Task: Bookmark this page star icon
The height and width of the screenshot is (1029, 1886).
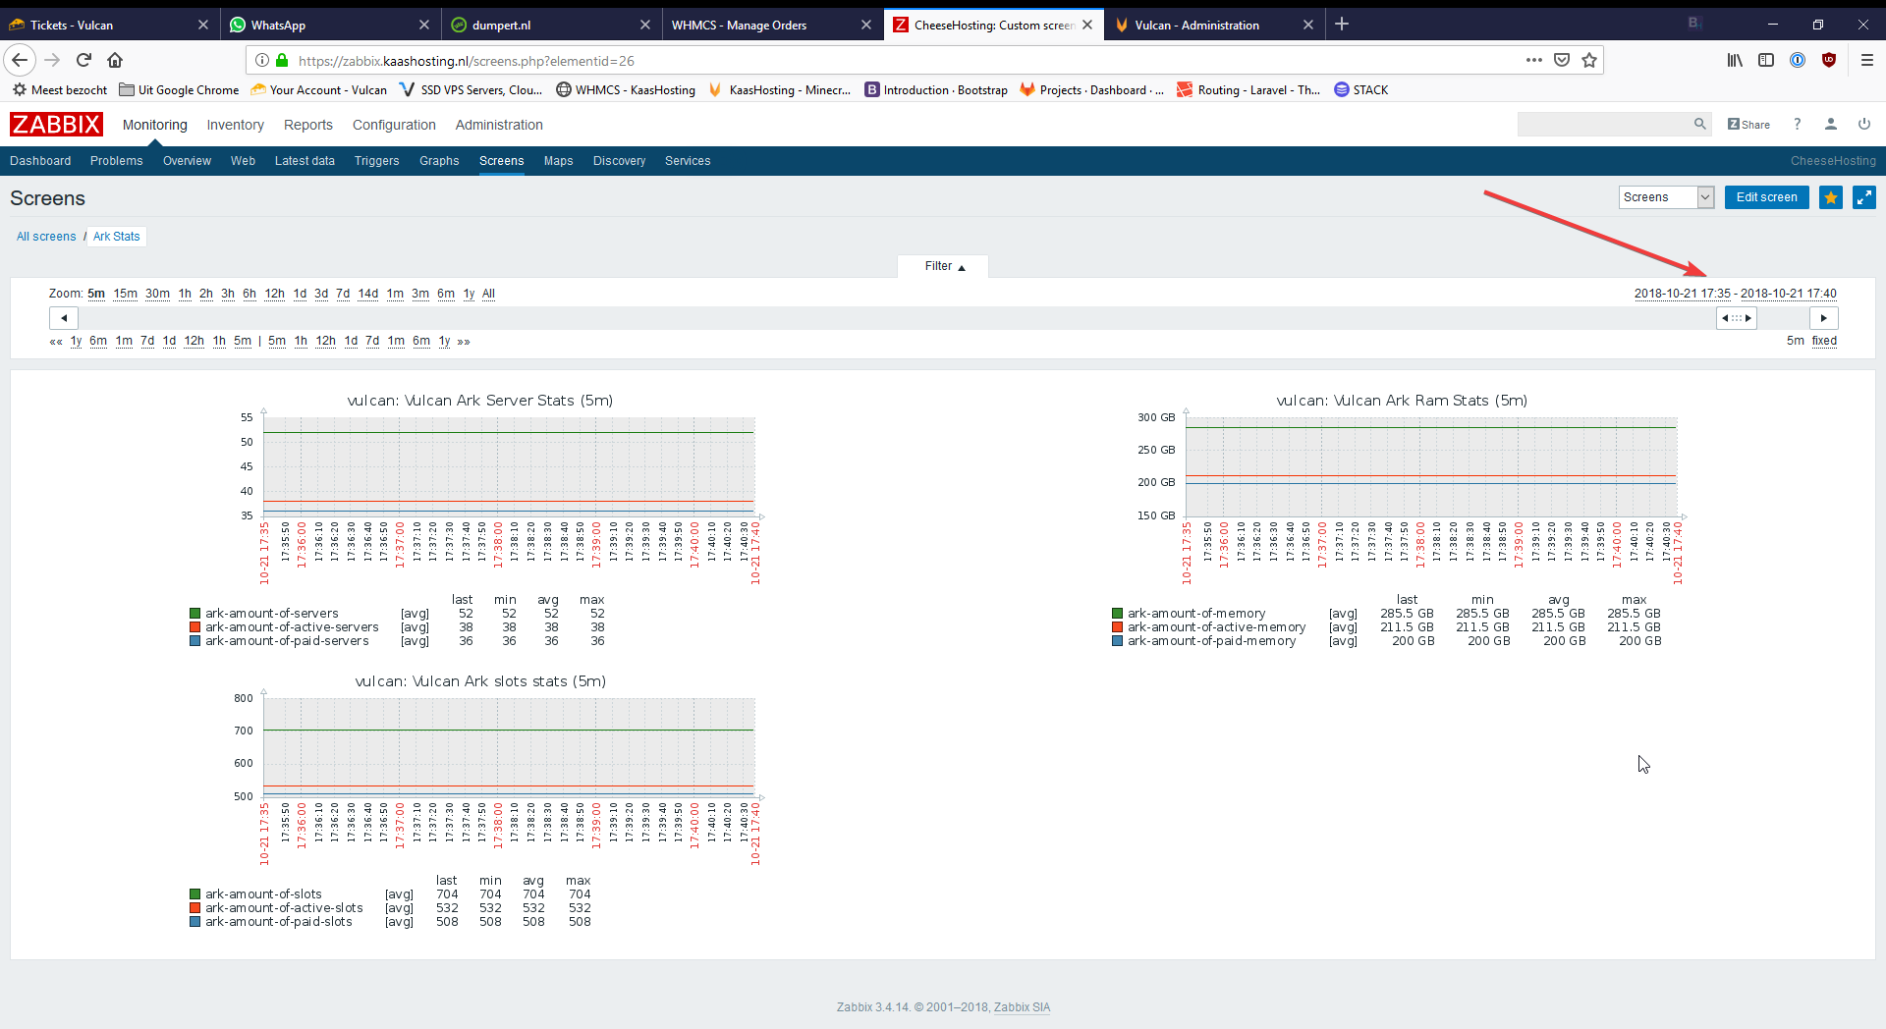Action: 1589,60
